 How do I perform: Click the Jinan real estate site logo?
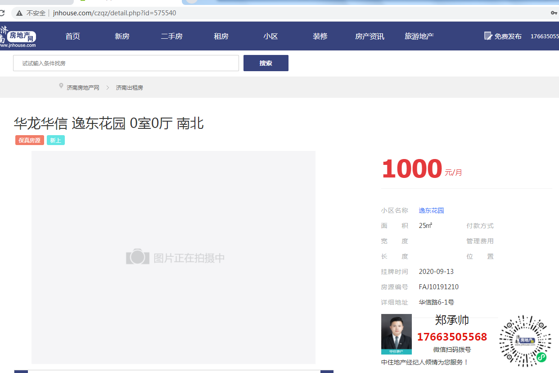pos(18,36)
